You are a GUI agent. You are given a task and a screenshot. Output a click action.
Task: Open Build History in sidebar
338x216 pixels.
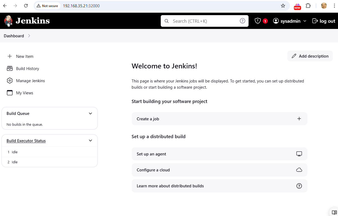[x=27, y=68]
